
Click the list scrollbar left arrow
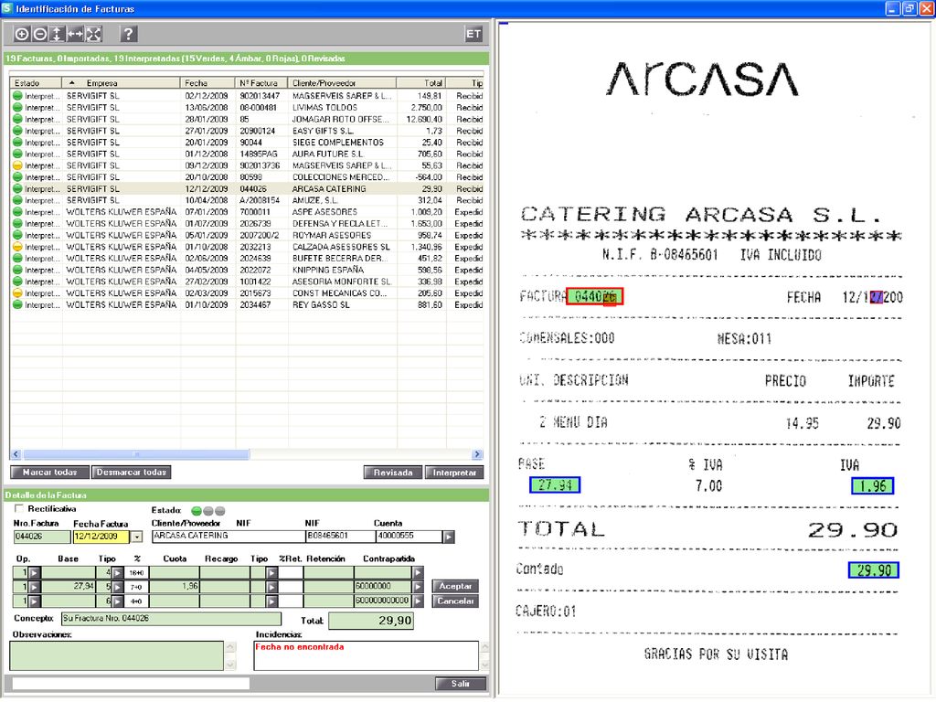coord(16,454)
